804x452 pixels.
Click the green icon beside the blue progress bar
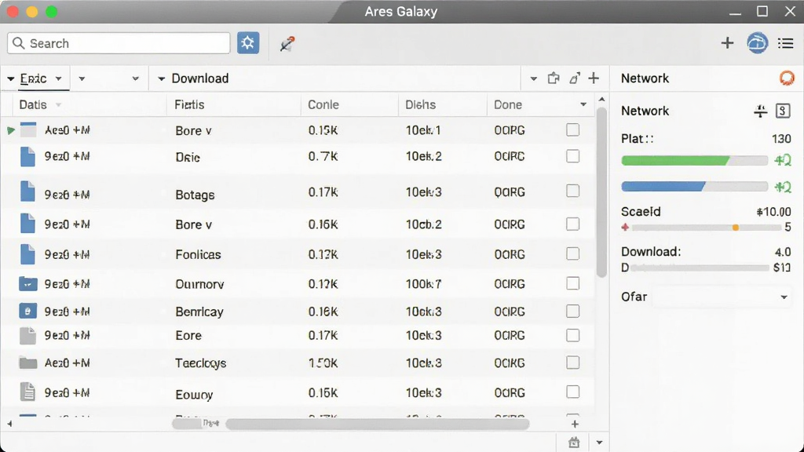(x=783, y=187)
